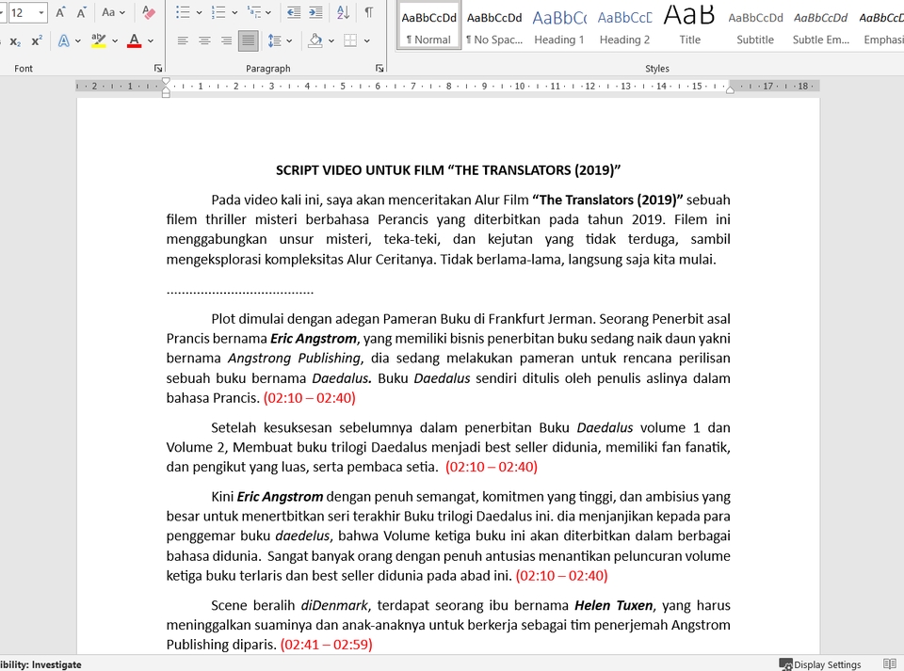Apply yellow text highlight color
The image size is (904, 671).
[x=99, y=40]
